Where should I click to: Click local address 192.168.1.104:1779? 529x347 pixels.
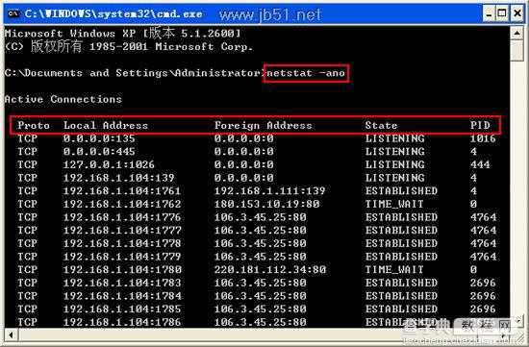click(x=122, y=257)
